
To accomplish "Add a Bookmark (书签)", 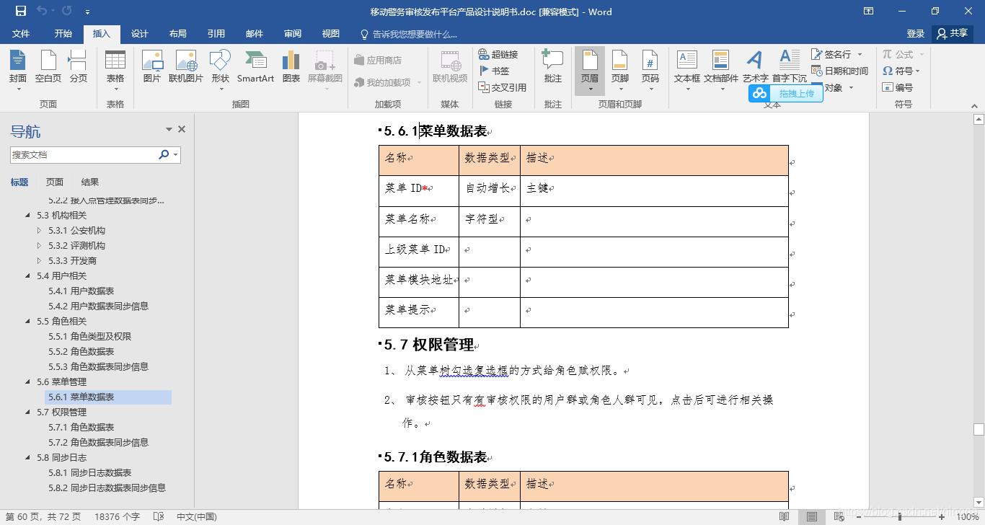I will pyautogui.click(x=494, y=71).
